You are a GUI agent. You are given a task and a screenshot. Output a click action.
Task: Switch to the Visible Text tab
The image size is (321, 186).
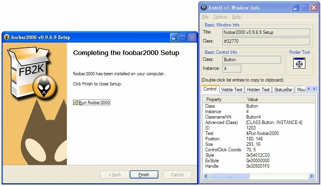pyautogui.click(x=231, y=89)
